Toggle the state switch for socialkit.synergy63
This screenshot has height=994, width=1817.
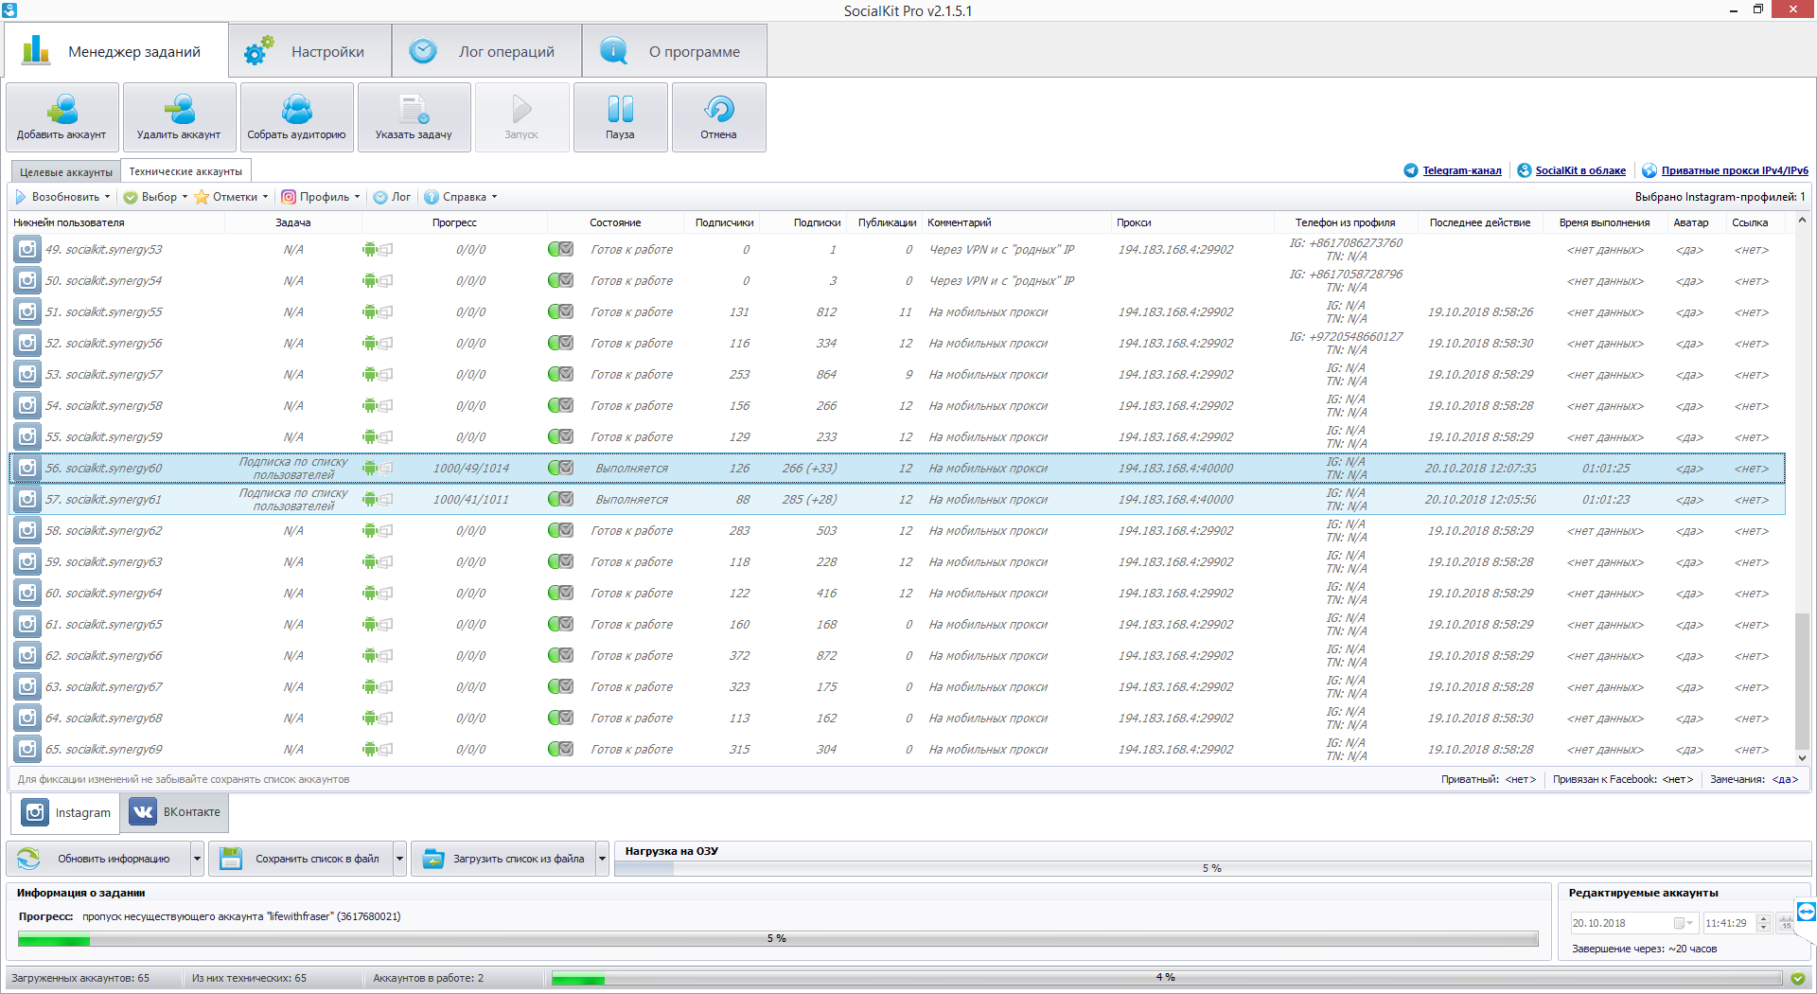[560, 562]
